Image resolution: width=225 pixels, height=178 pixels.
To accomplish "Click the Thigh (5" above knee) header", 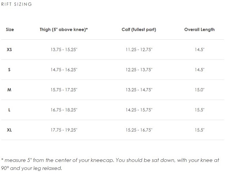I will [64, 29].
